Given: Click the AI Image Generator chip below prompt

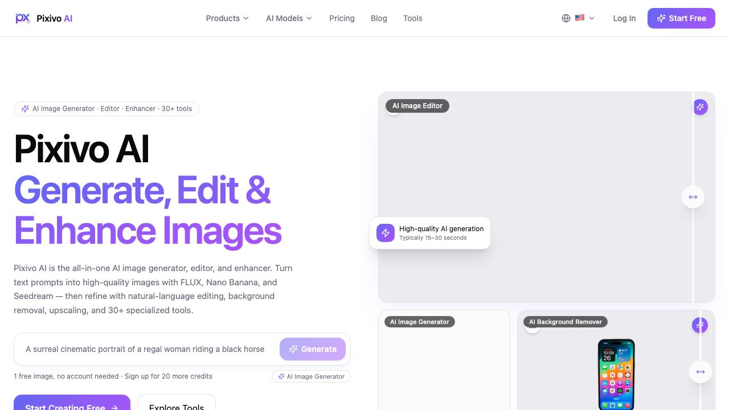Looking at the screenshot, I should pos(311,376).
